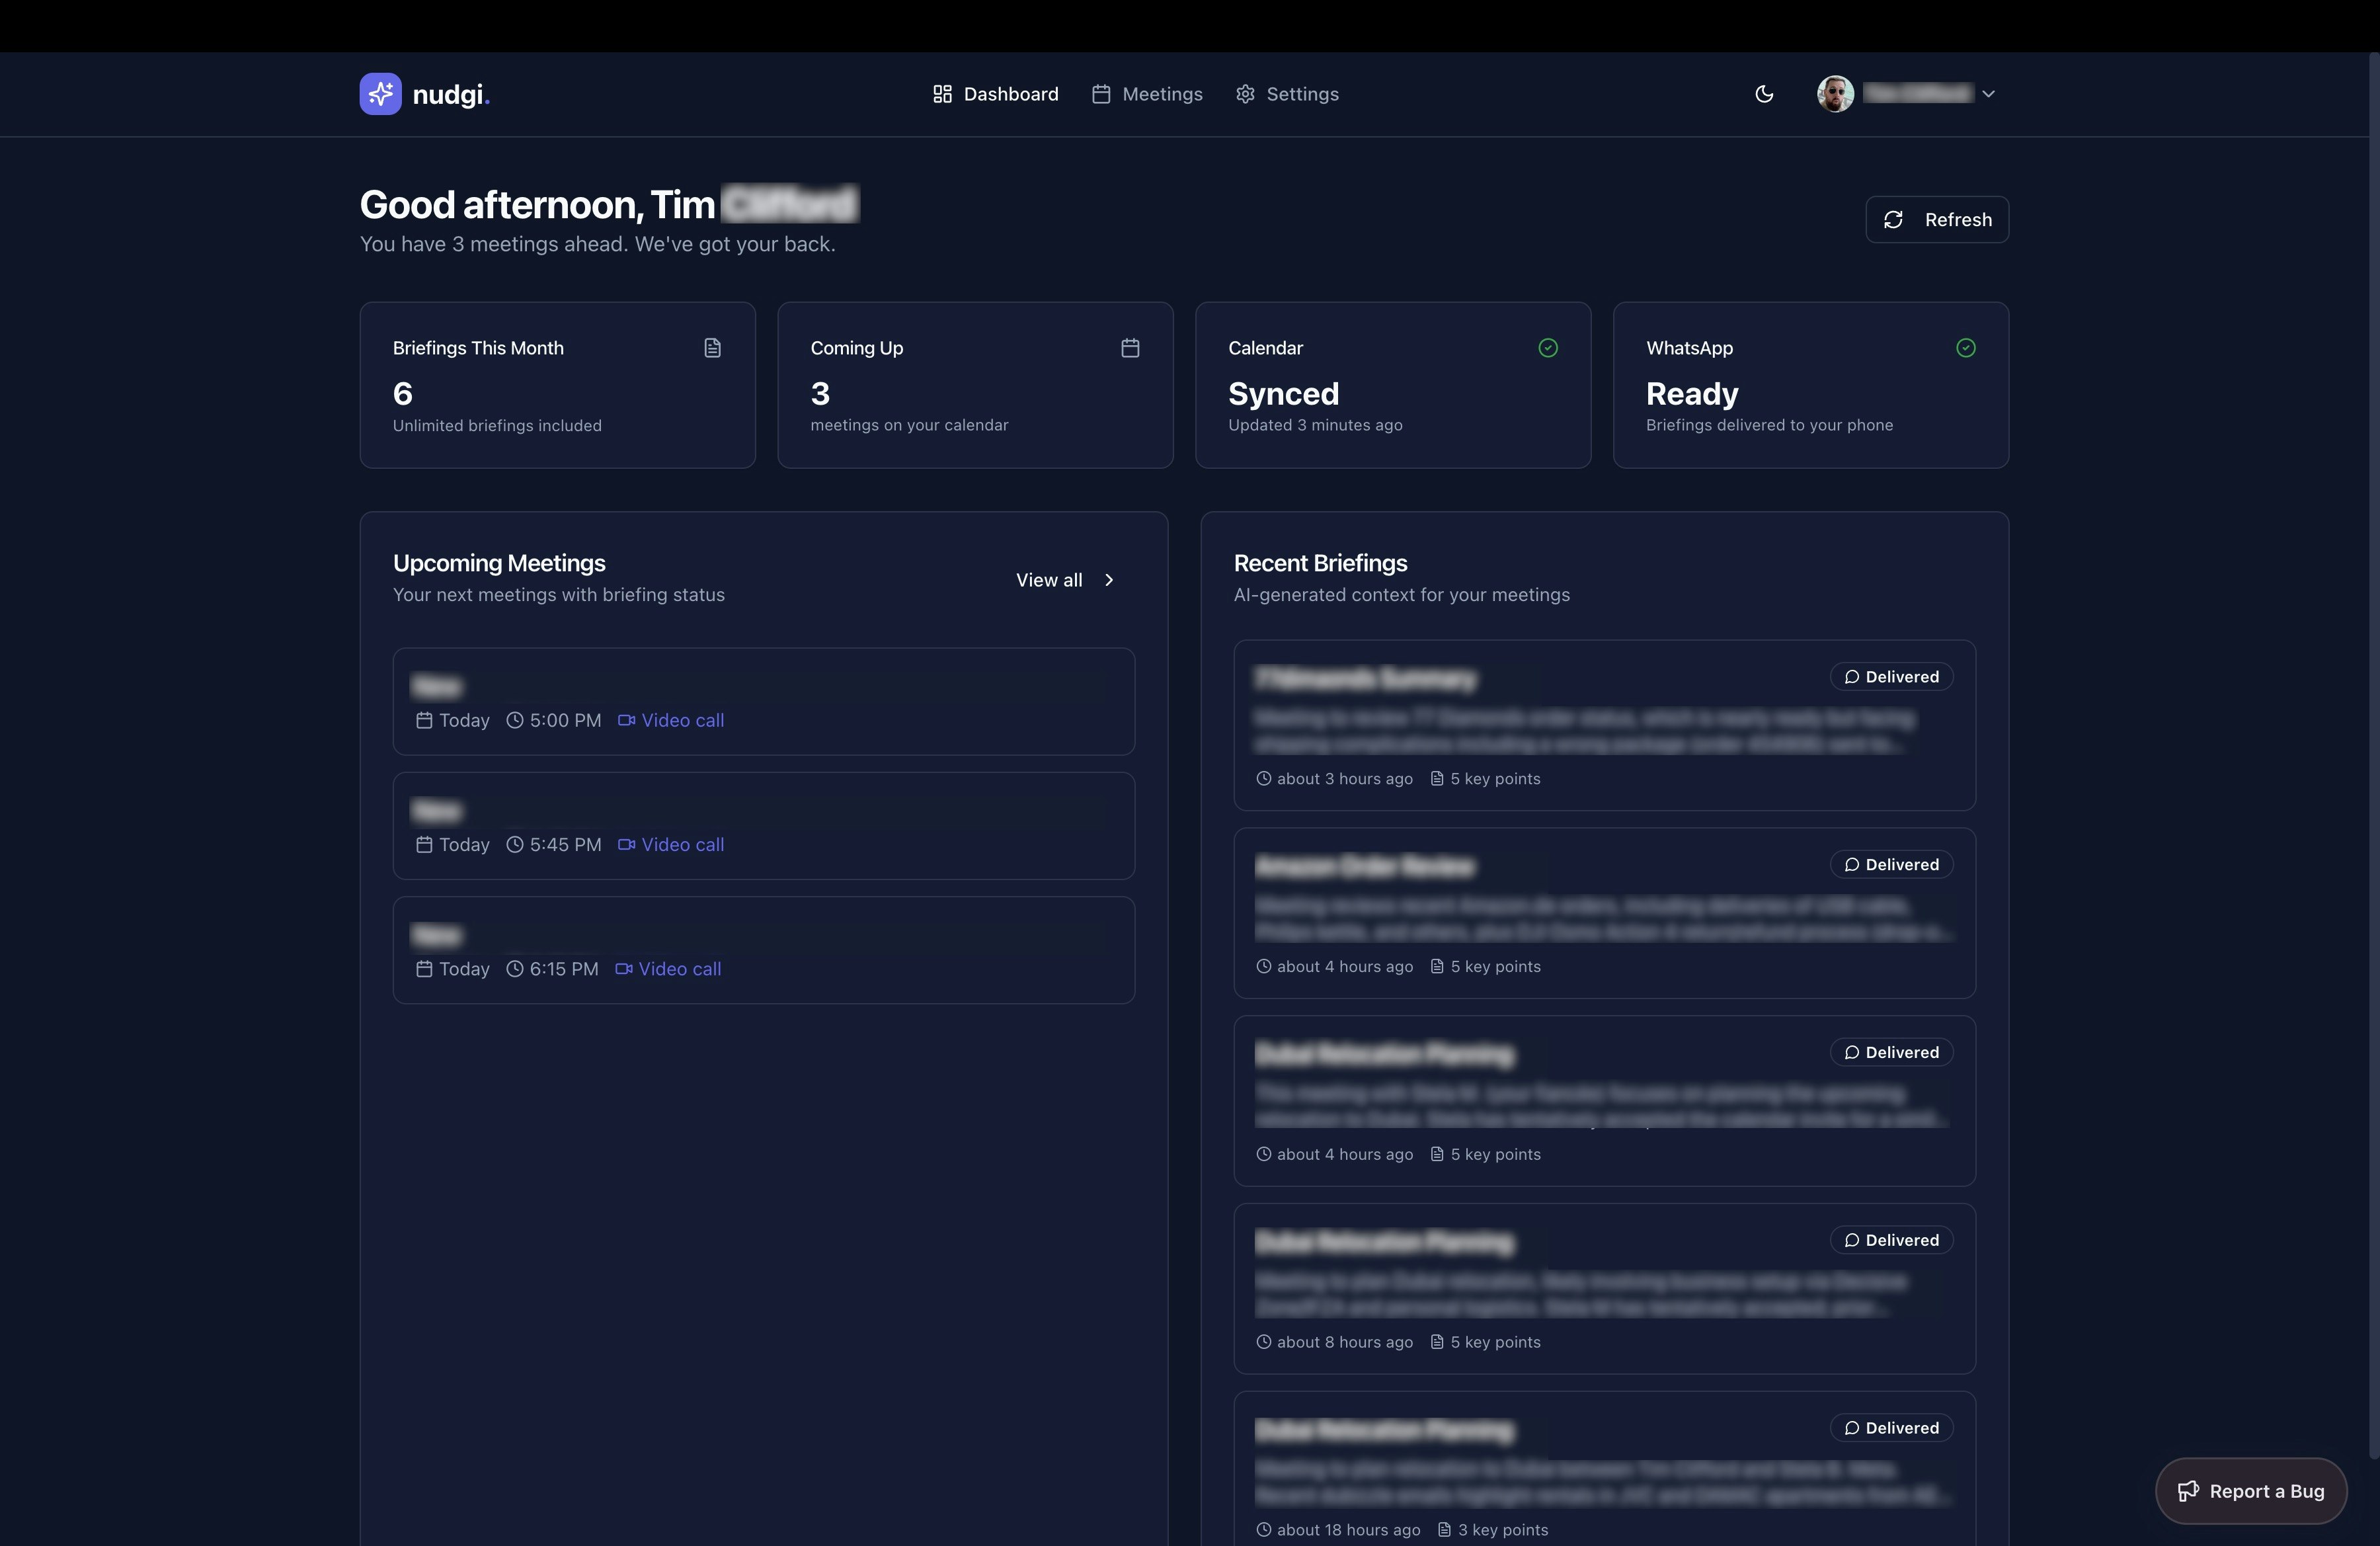The height and width of the screenshot is (1546, 2380).
Task: Switch to the Dashboard view
Action: [x=995, y=93]
